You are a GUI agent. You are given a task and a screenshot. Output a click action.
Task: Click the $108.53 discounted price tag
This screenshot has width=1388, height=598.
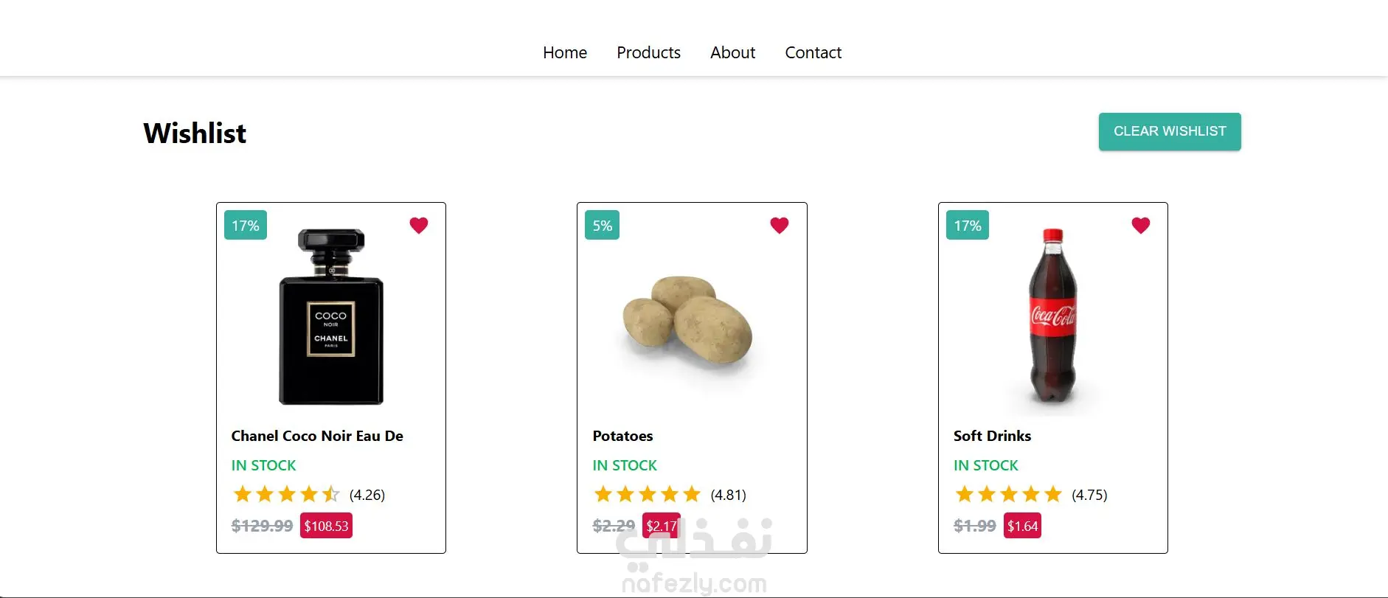[x=326, y=526]
